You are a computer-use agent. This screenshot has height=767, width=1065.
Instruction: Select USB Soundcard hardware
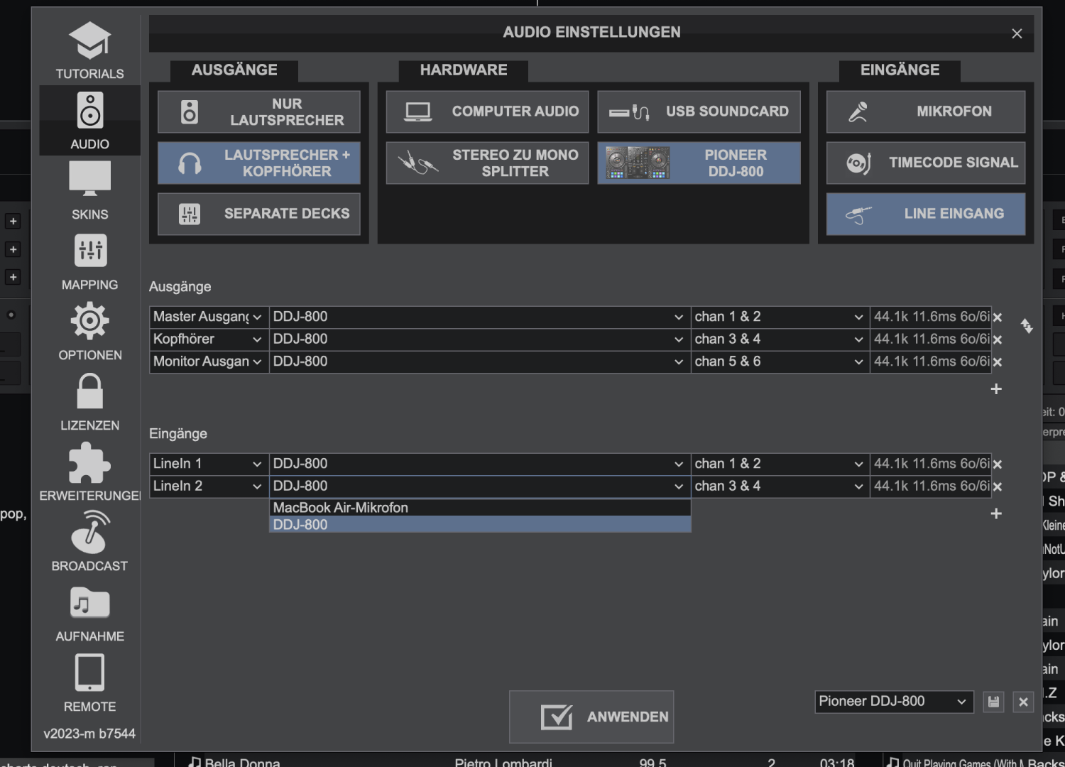click(699, 111)
